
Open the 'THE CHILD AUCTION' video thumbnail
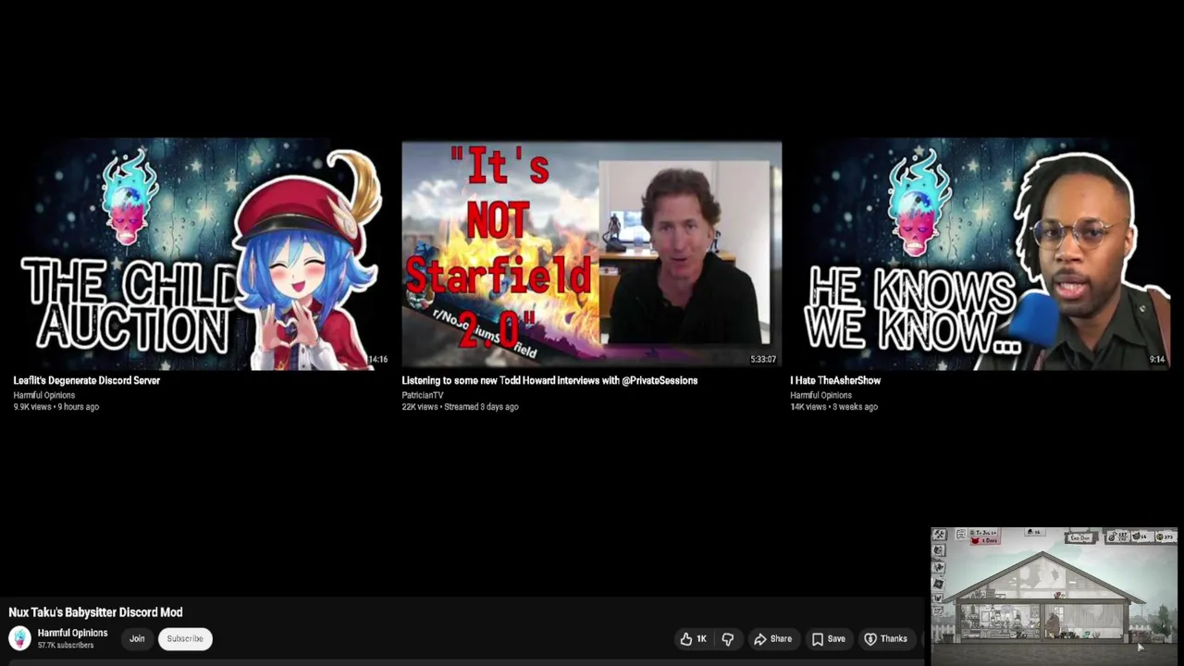pyautogui.click(x=201, y=254)
